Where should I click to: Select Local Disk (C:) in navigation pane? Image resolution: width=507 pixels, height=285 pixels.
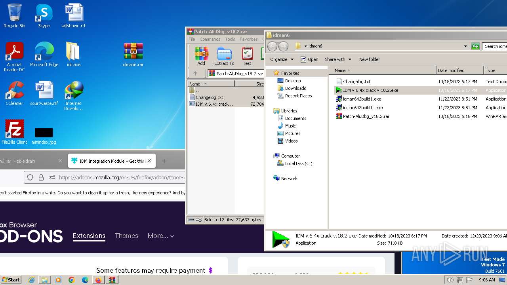click(299, 163)
